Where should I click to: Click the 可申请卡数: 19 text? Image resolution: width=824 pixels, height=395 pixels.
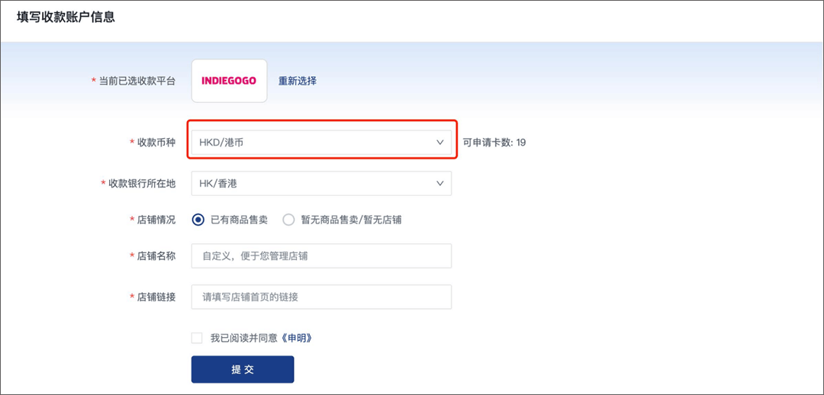click(x=494, y=143)
